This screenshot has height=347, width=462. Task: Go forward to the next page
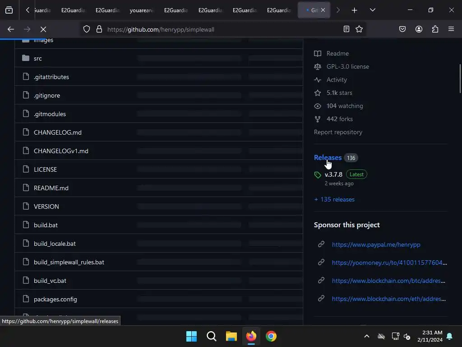27,29
